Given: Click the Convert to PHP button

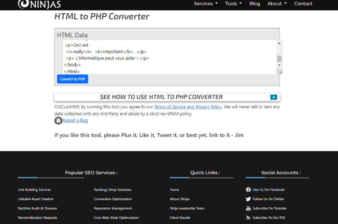Looking at the screenshot, I should [x=72, y=79].
